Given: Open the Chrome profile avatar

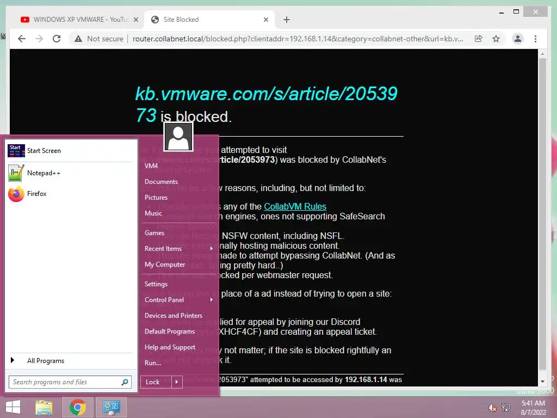Looking at the screenshot, I should (518, 39).
